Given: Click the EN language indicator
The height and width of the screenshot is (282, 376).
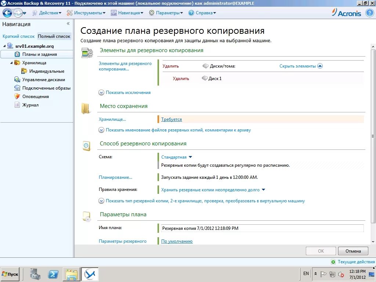Looking at the screenshot, I should point(306,274).
